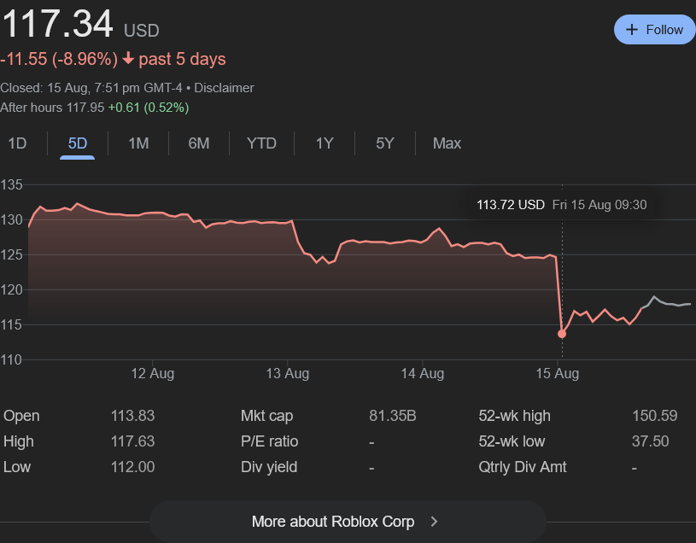Image resolution: width=696 pixels, height=543 pixels.
Task: Click the chart data point marker at 113.72
Action: pyautogui.click(x=562, y=334)
